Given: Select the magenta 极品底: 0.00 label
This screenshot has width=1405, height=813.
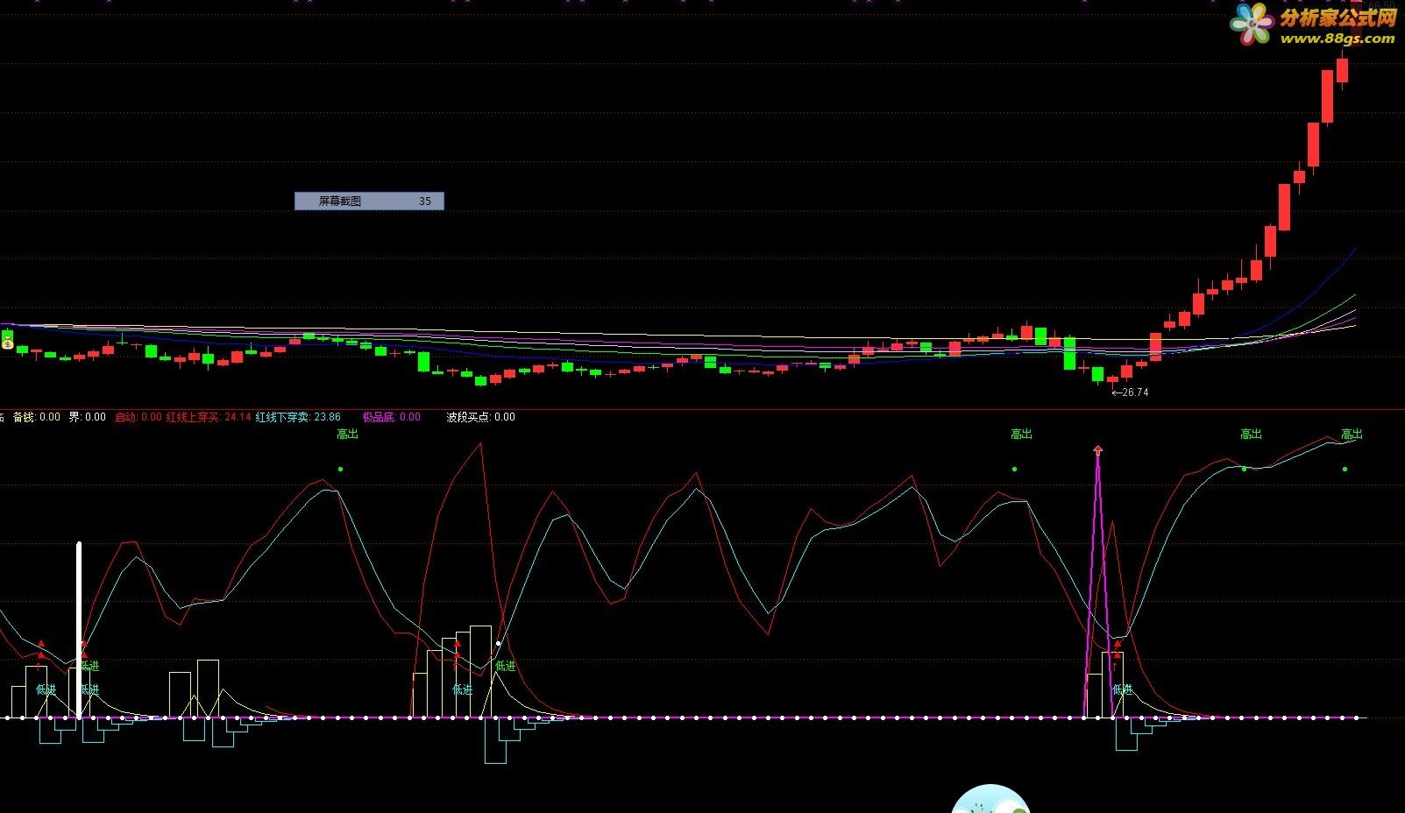Looking at the screenshot, I should [392, 417].
